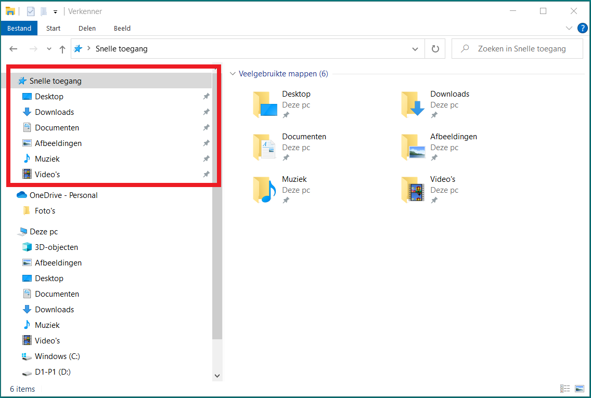Select the Muziek folder tile in main pane
Screen dimensions: 591x398
tap(282, 190)
